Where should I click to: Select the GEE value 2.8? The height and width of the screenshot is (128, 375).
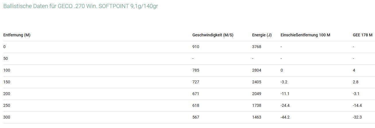point(355,82)
